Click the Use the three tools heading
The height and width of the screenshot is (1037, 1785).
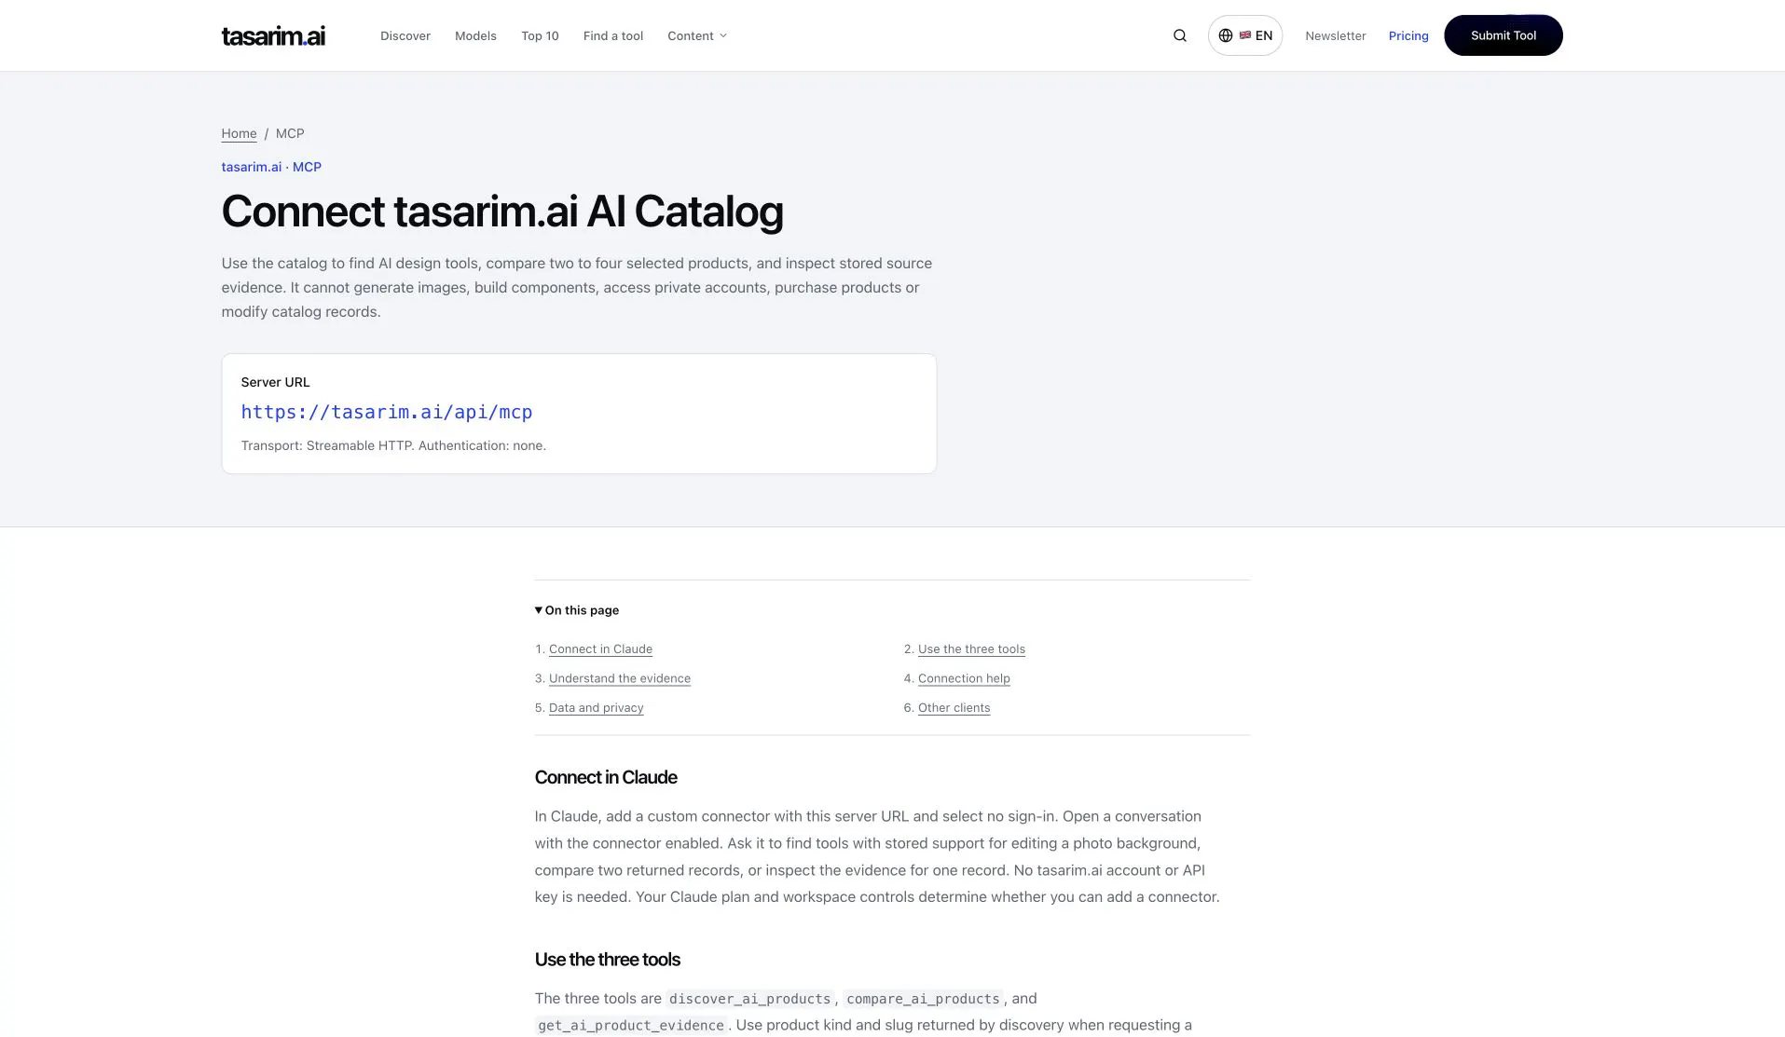[608, 960]
